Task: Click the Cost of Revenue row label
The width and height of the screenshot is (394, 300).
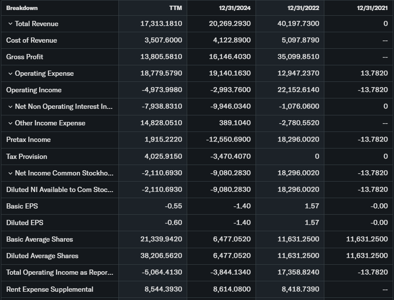Action: (31, 40)
